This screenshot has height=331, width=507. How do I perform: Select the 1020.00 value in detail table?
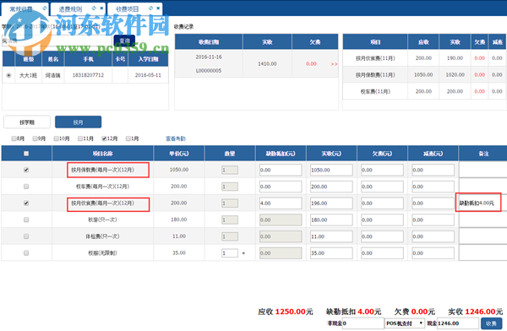455,74
